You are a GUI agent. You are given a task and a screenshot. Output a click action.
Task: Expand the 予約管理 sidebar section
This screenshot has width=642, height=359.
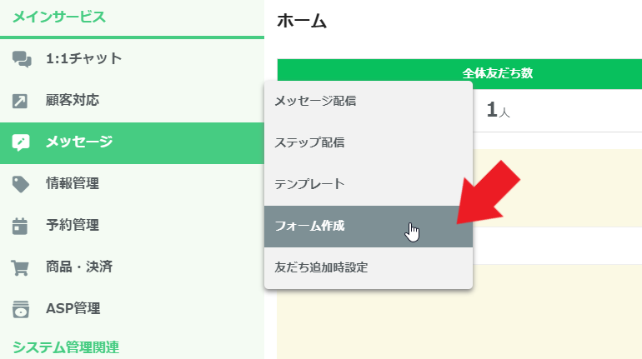[x=73, y=225]
